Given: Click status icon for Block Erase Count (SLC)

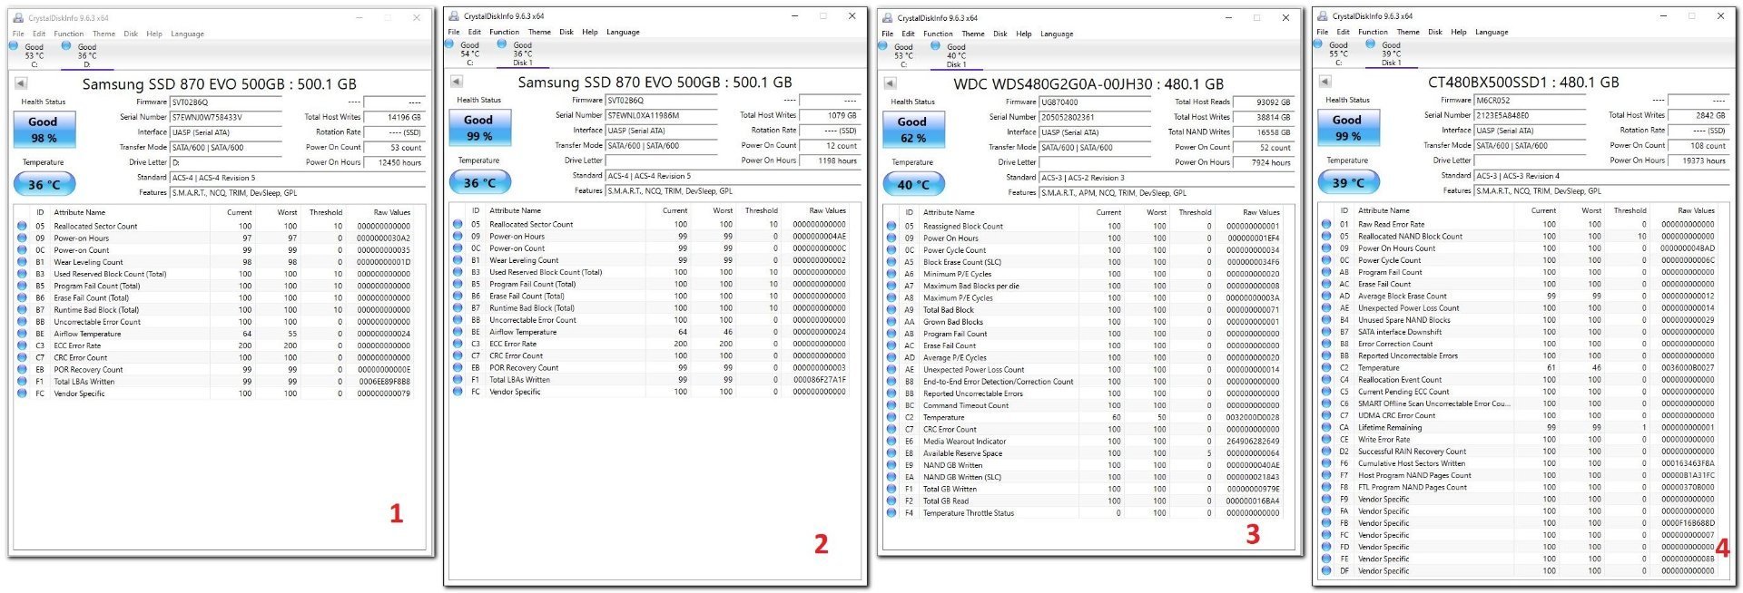Looking at the screenshot, I should 891,262.
